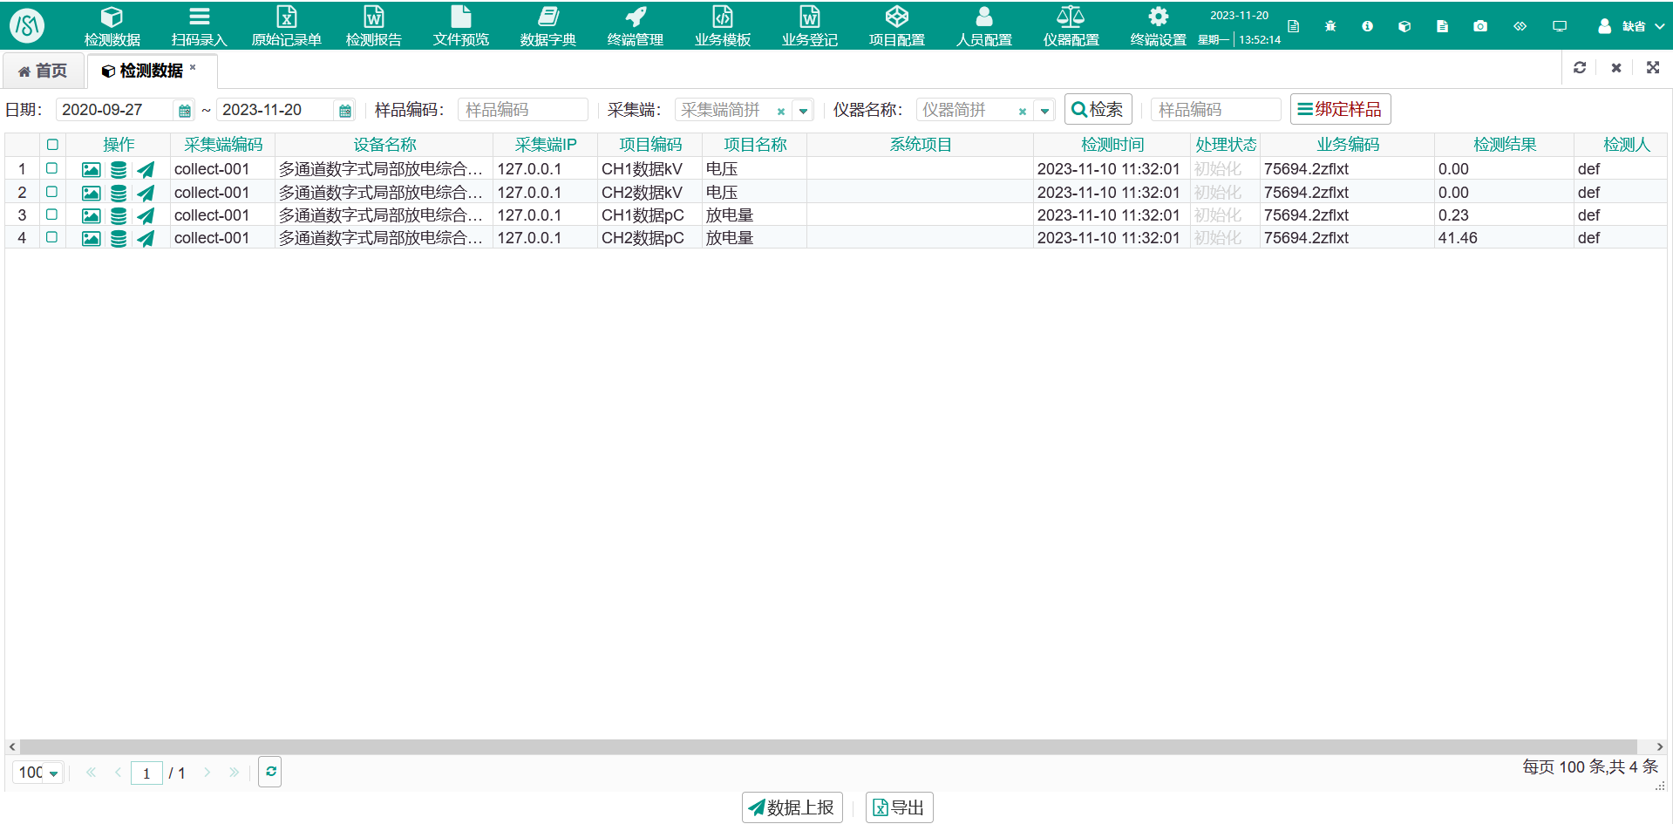Click the 检索 search button
The image size is (1673, 824).
1098,110
